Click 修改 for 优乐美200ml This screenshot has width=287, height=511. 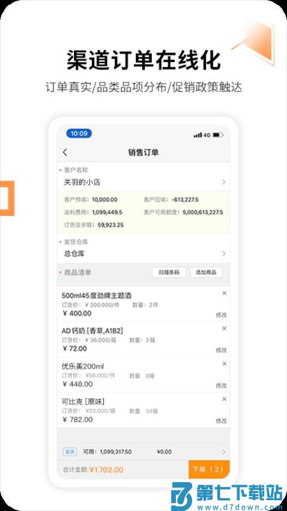tap(222, 385)
